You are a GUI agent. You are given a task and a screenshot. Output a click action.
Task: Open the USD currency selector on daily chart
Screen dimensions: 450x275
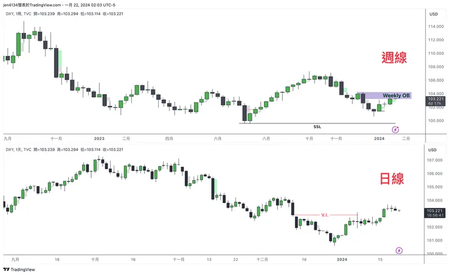tap(434, 150)
